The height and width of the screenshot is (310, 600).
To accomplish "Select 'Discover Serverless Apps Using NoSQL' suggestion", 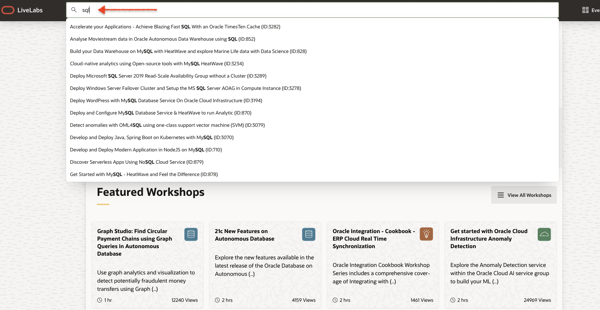I will pyautogui.click(x=136, y=162).
